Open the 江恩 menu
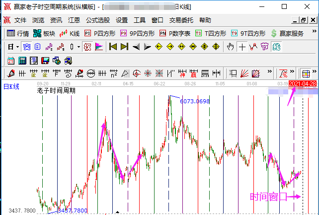Screen dimensions: 319x215 tap(74, 20)
